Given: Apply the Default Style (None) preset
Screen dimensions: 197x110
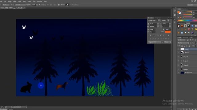Looking at the screenshot, I should pyautogui.click(x=179, y=26).
